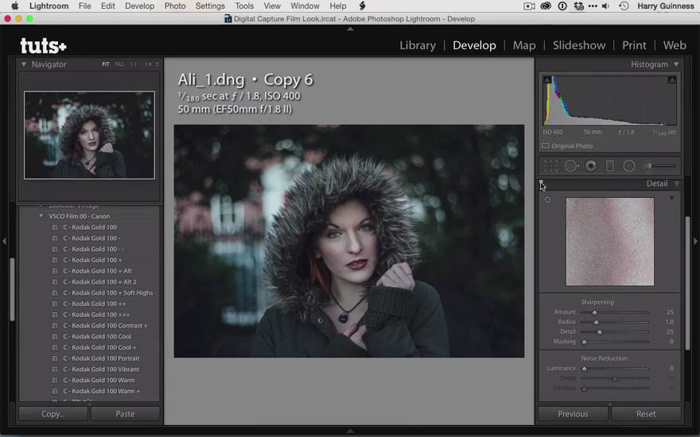
Task: Switch to the Map module
Action: pos(524,45)
